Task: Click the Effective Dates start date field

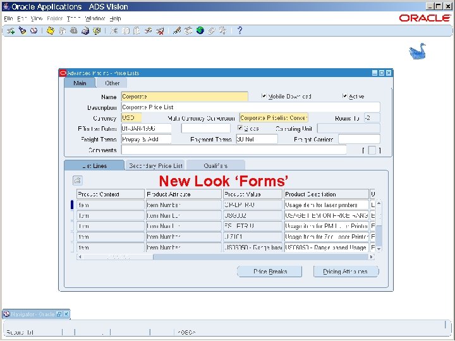Action: tap(146, 128)
